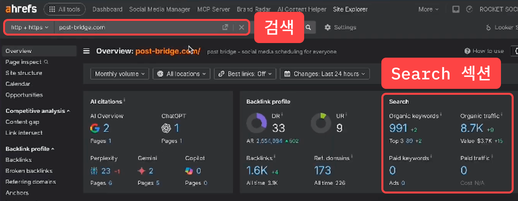The image size is (518, 201).
Task: Click the monitor icon in top bar
Action: [456, 9]
